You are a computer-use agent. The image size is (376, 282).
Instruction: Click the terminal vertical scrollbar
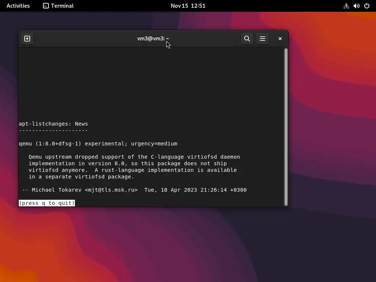click(286, 127)
